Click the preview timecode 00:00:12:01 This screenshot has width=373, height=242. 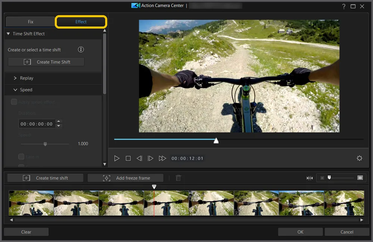pyautogui.click(x=188, y=158)
